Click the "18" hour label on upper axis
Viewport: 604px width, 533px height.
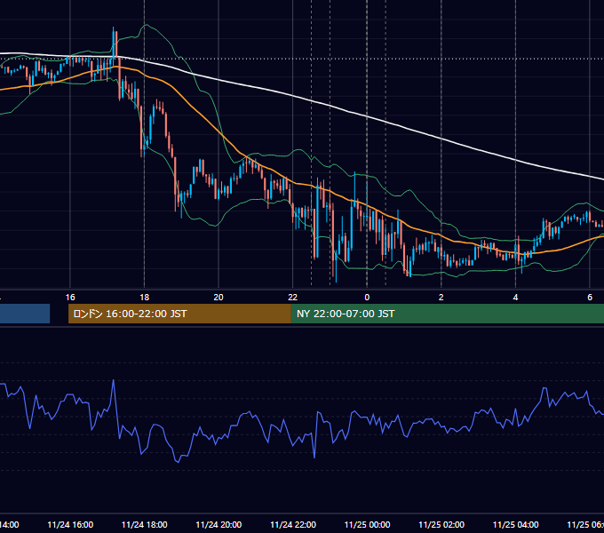(145, 298)
